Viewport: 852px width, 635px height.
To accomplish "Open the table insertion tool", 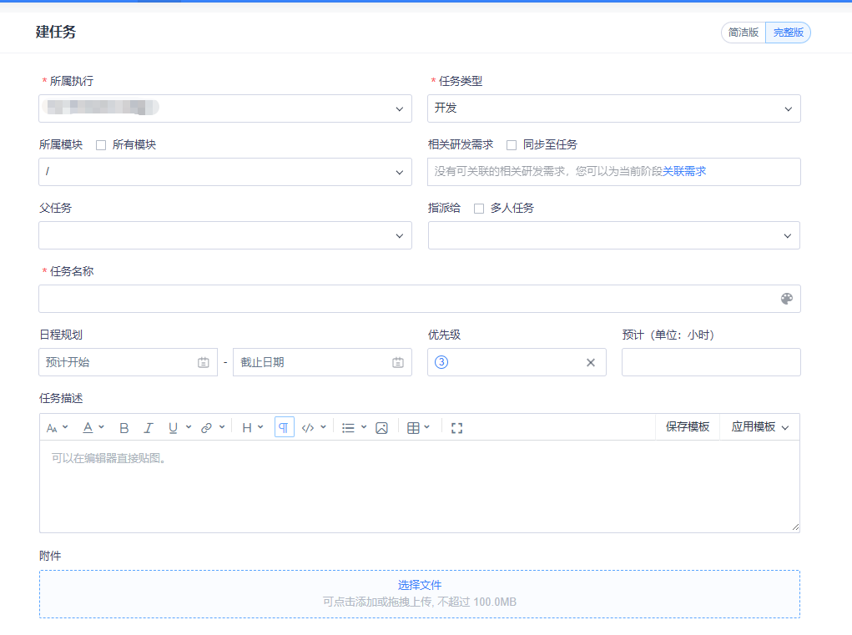I will click(x=414, y=426).
